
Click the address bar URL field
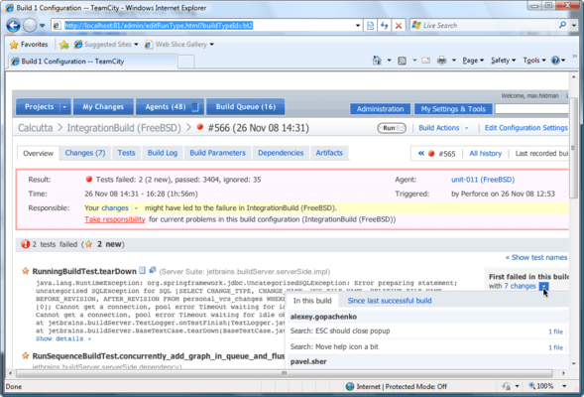click(203, 26)
